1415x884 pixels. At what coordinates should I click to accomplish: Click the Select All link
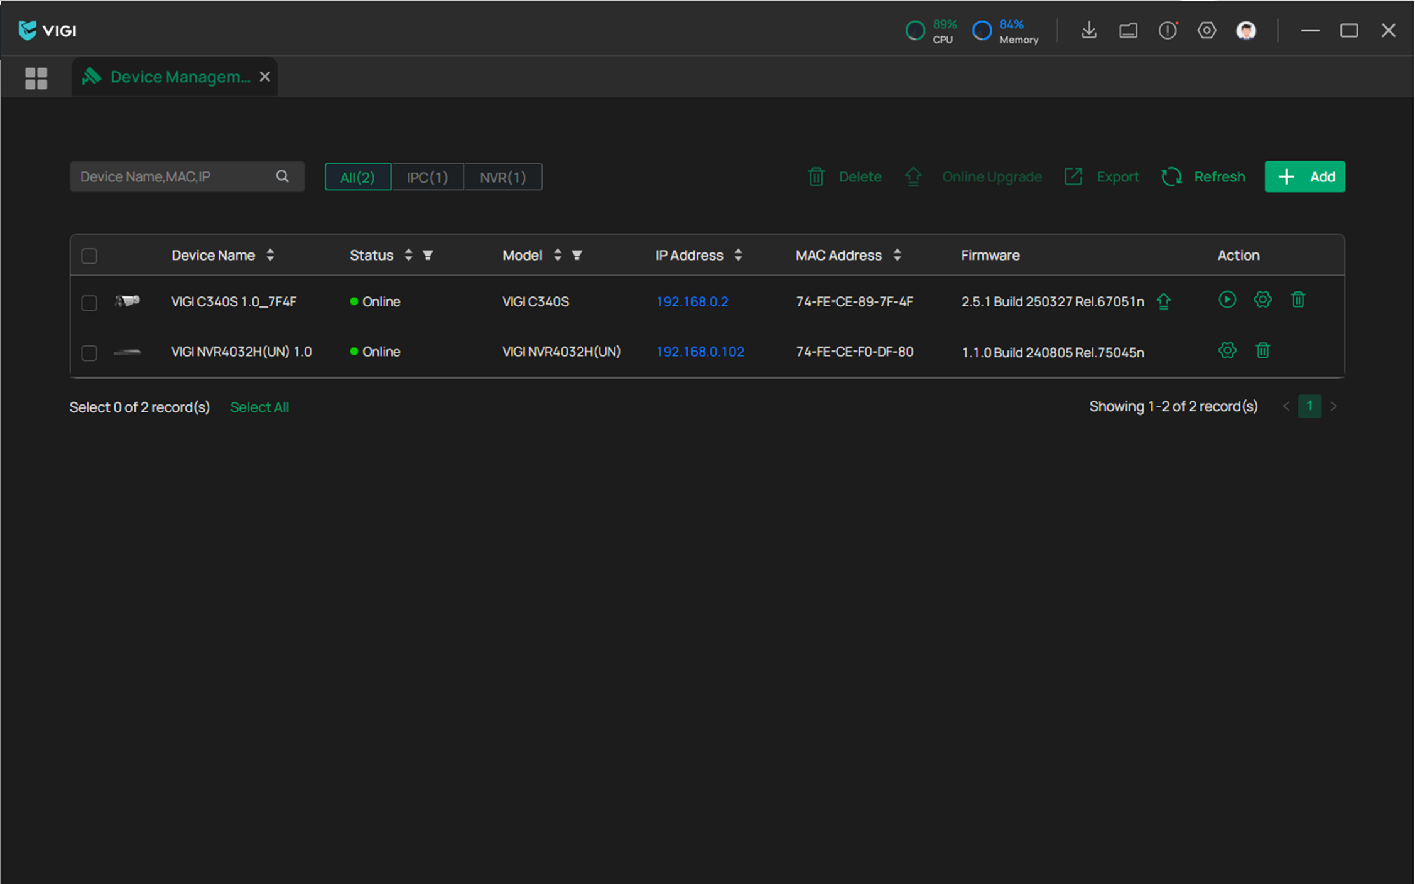point(259,407)
